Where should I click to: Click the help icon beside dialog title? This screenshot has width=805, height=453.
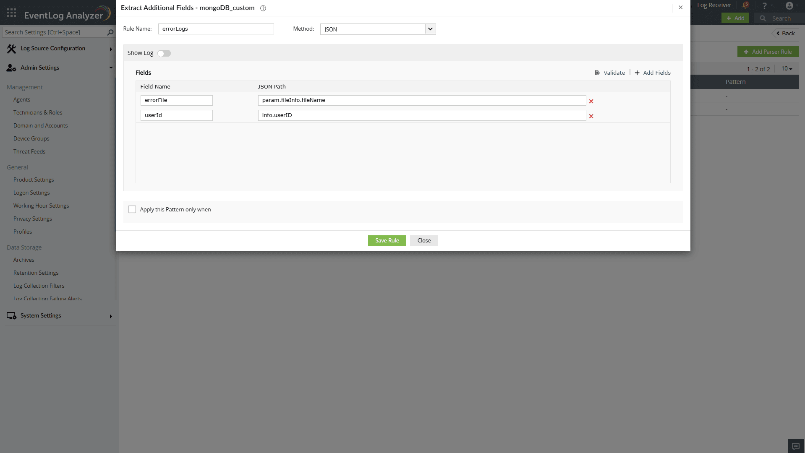point(263,8)
